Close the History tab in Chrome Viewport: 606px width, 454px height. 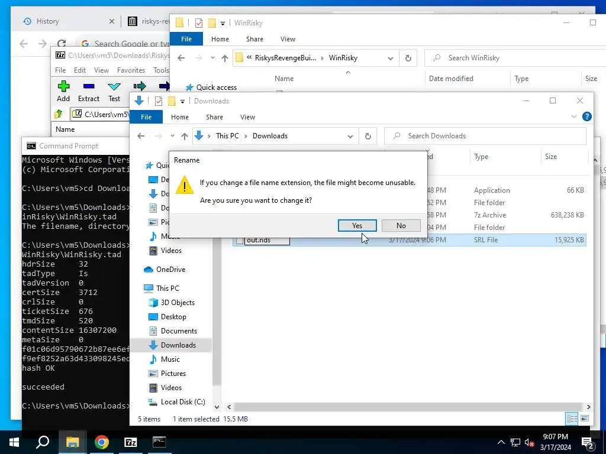pos(112,21)
